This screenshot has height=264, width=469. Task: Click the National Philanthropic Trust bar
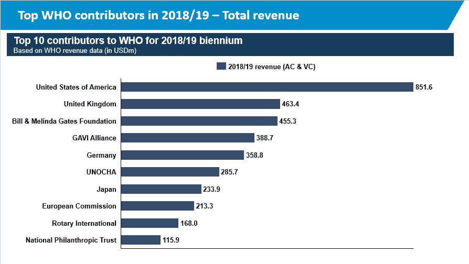coord(141,240)
